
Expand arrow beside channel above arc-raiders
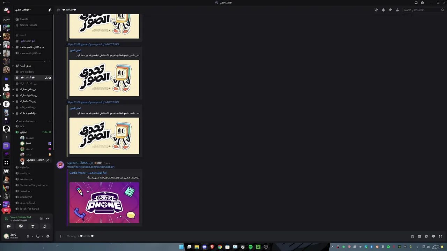pyautogui.click(x=13, y=66)
